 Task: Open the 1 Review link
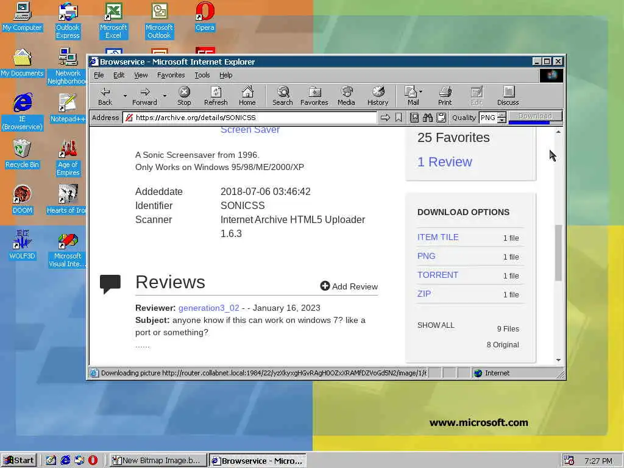[x=444, y=161]
